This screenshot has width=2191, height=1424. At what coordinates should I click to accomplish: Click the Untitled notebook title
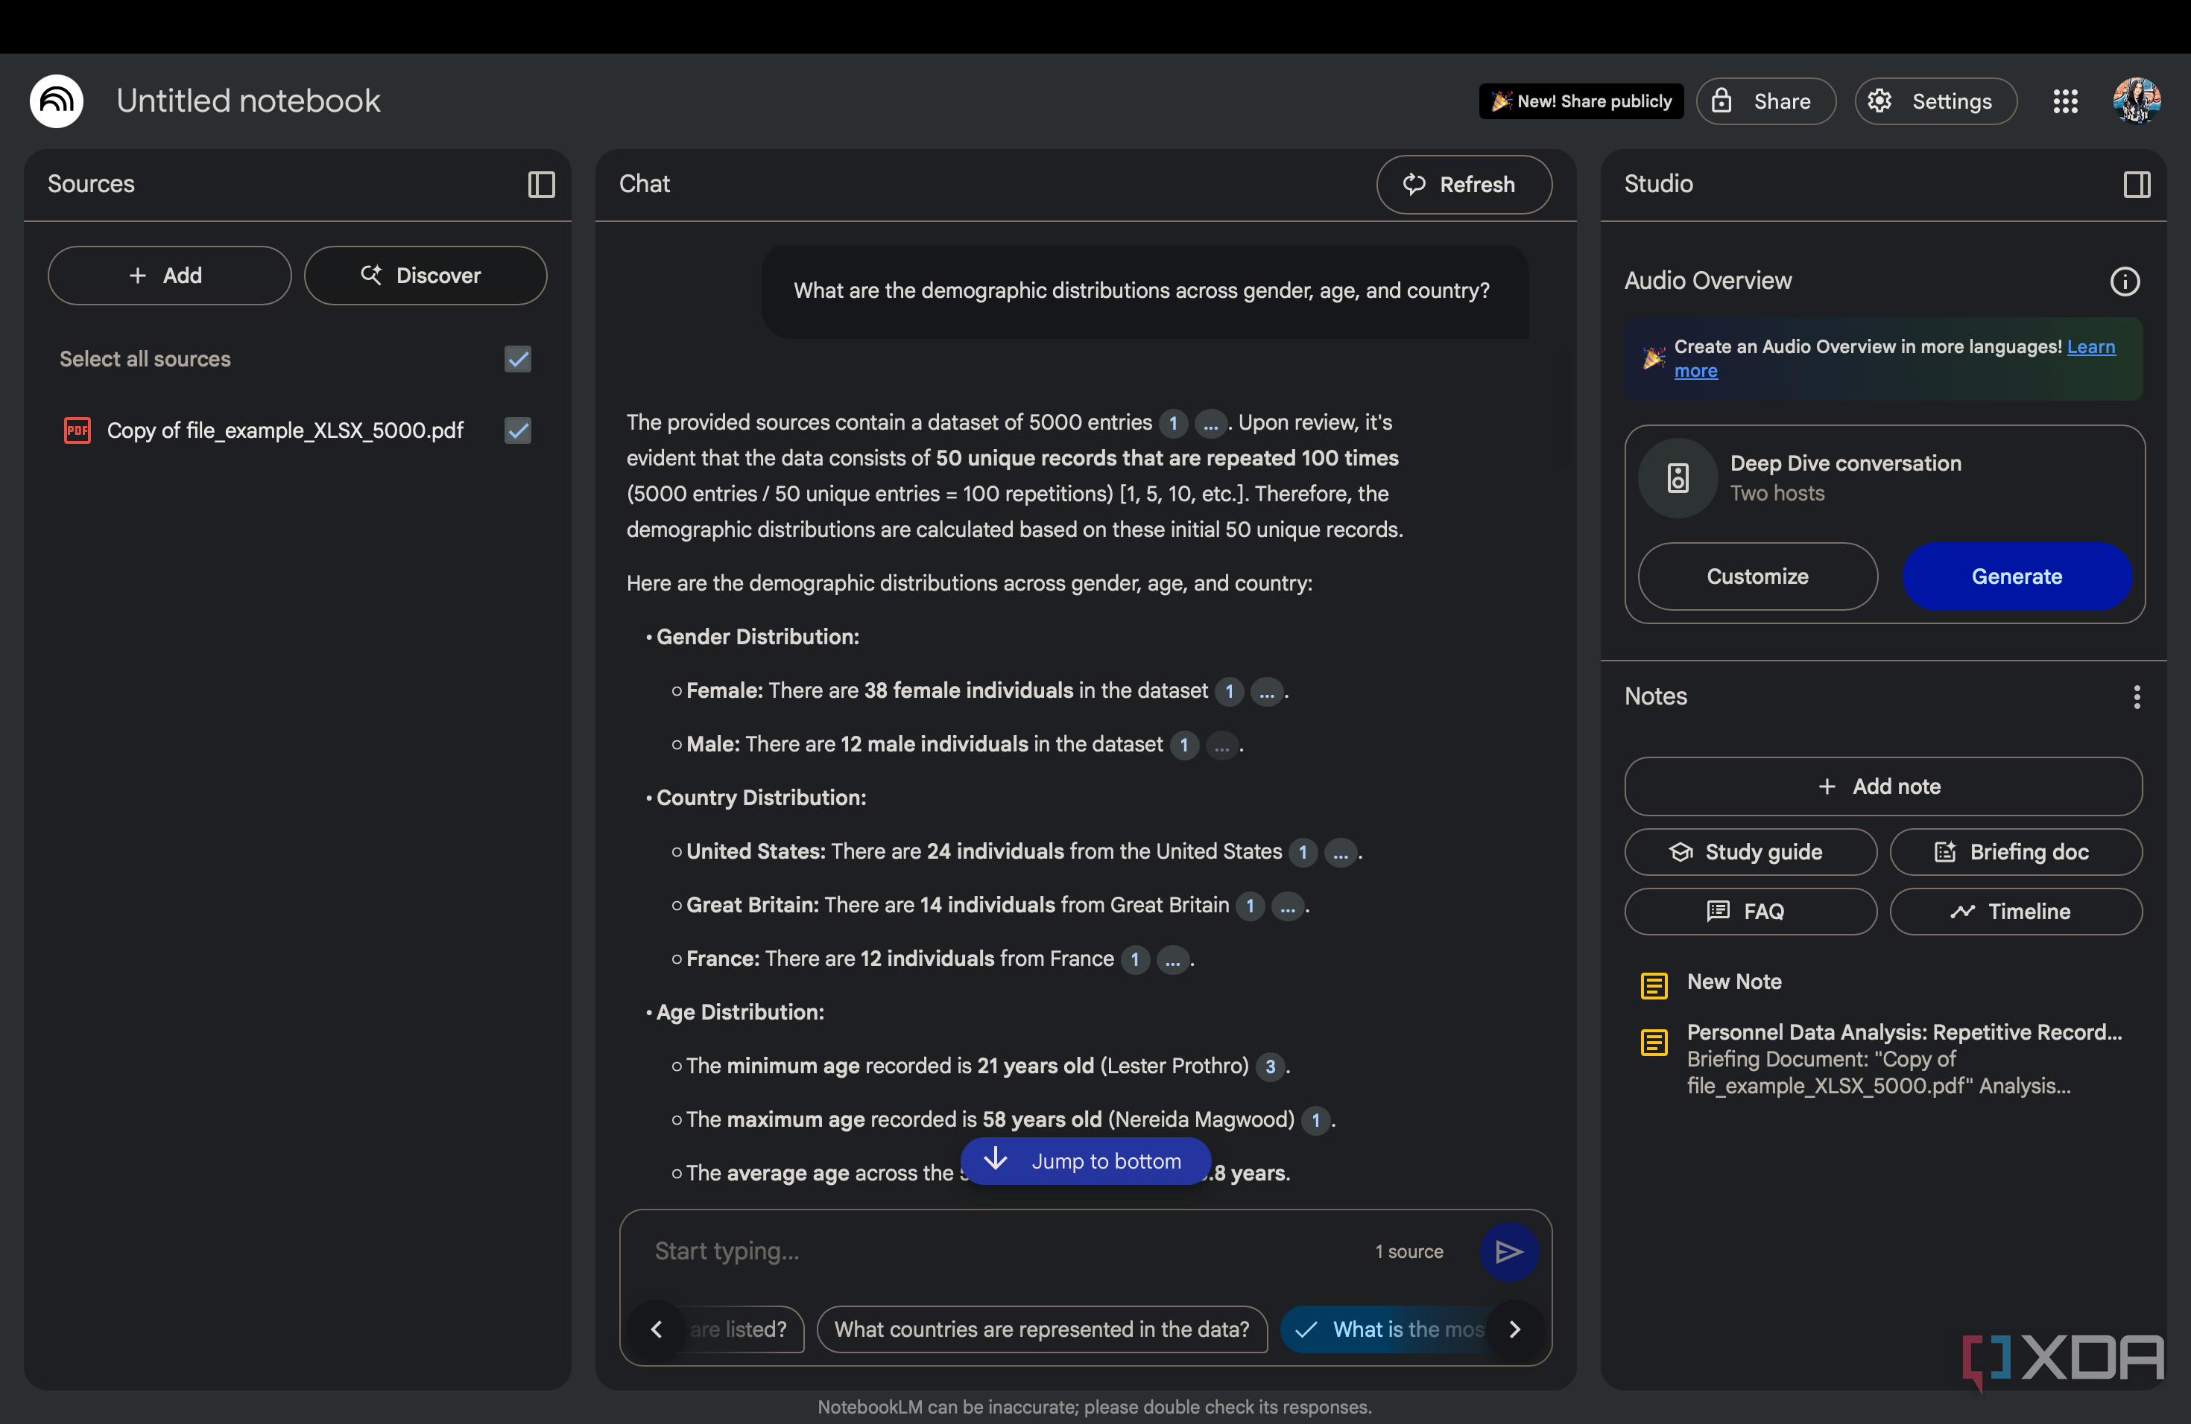[247, 101]
